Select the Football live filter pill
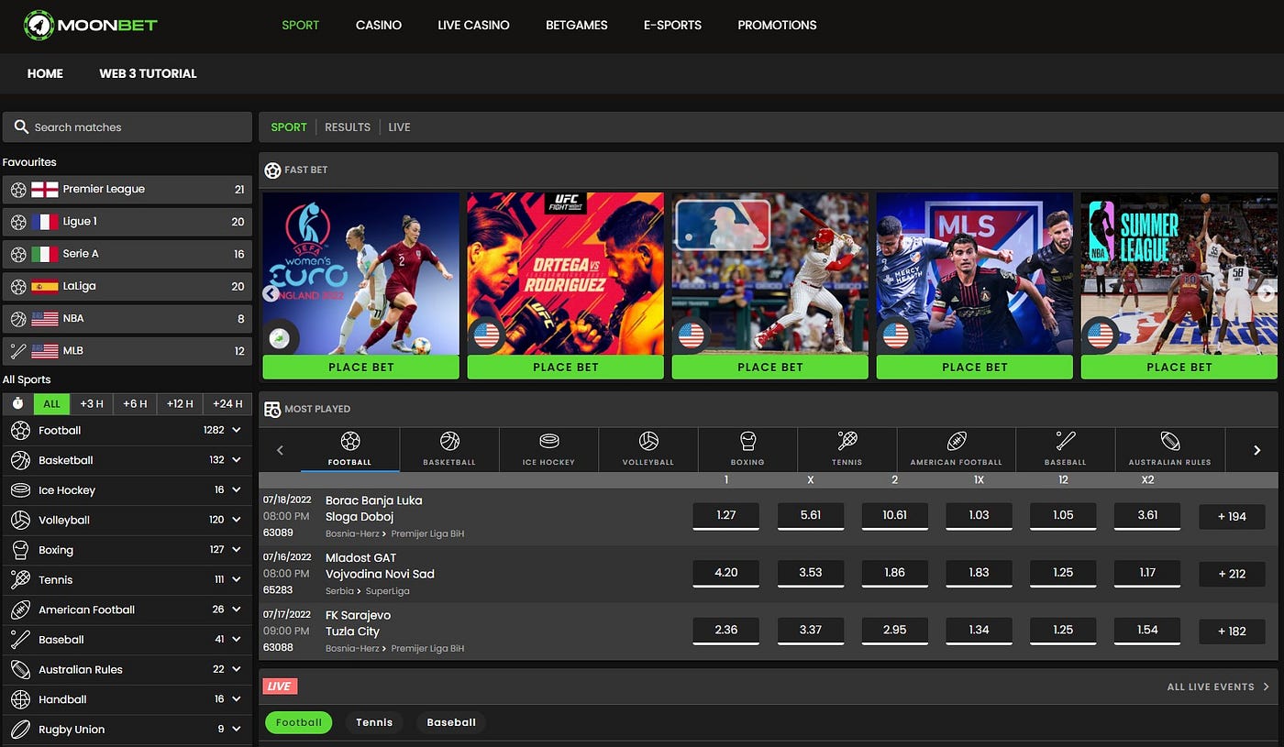This screenshot has height=747, width=1284. (x=299, y=722)
